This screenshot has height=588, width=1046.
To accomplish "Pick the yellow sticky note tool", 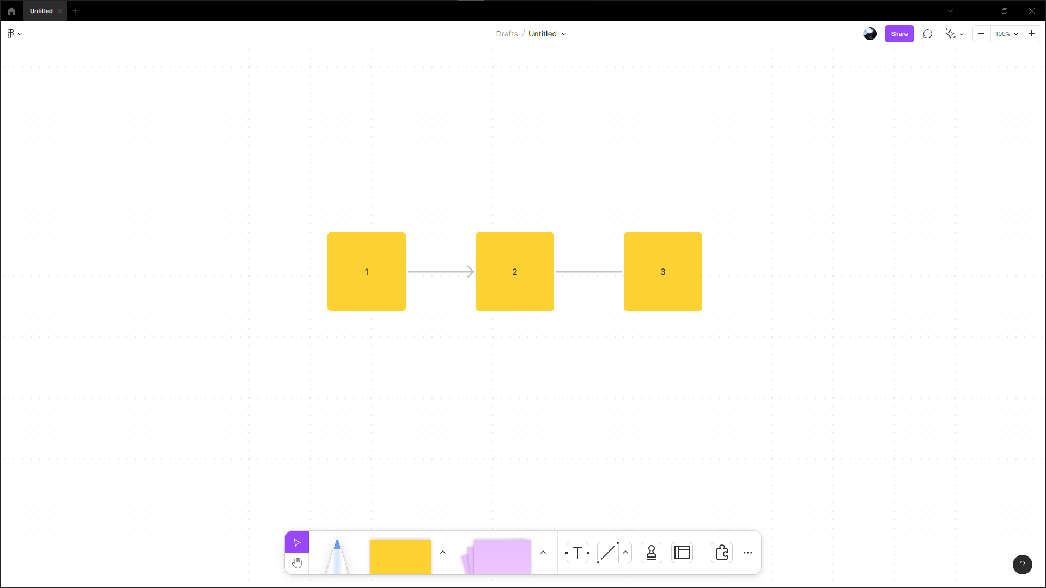I will [400, 557].
